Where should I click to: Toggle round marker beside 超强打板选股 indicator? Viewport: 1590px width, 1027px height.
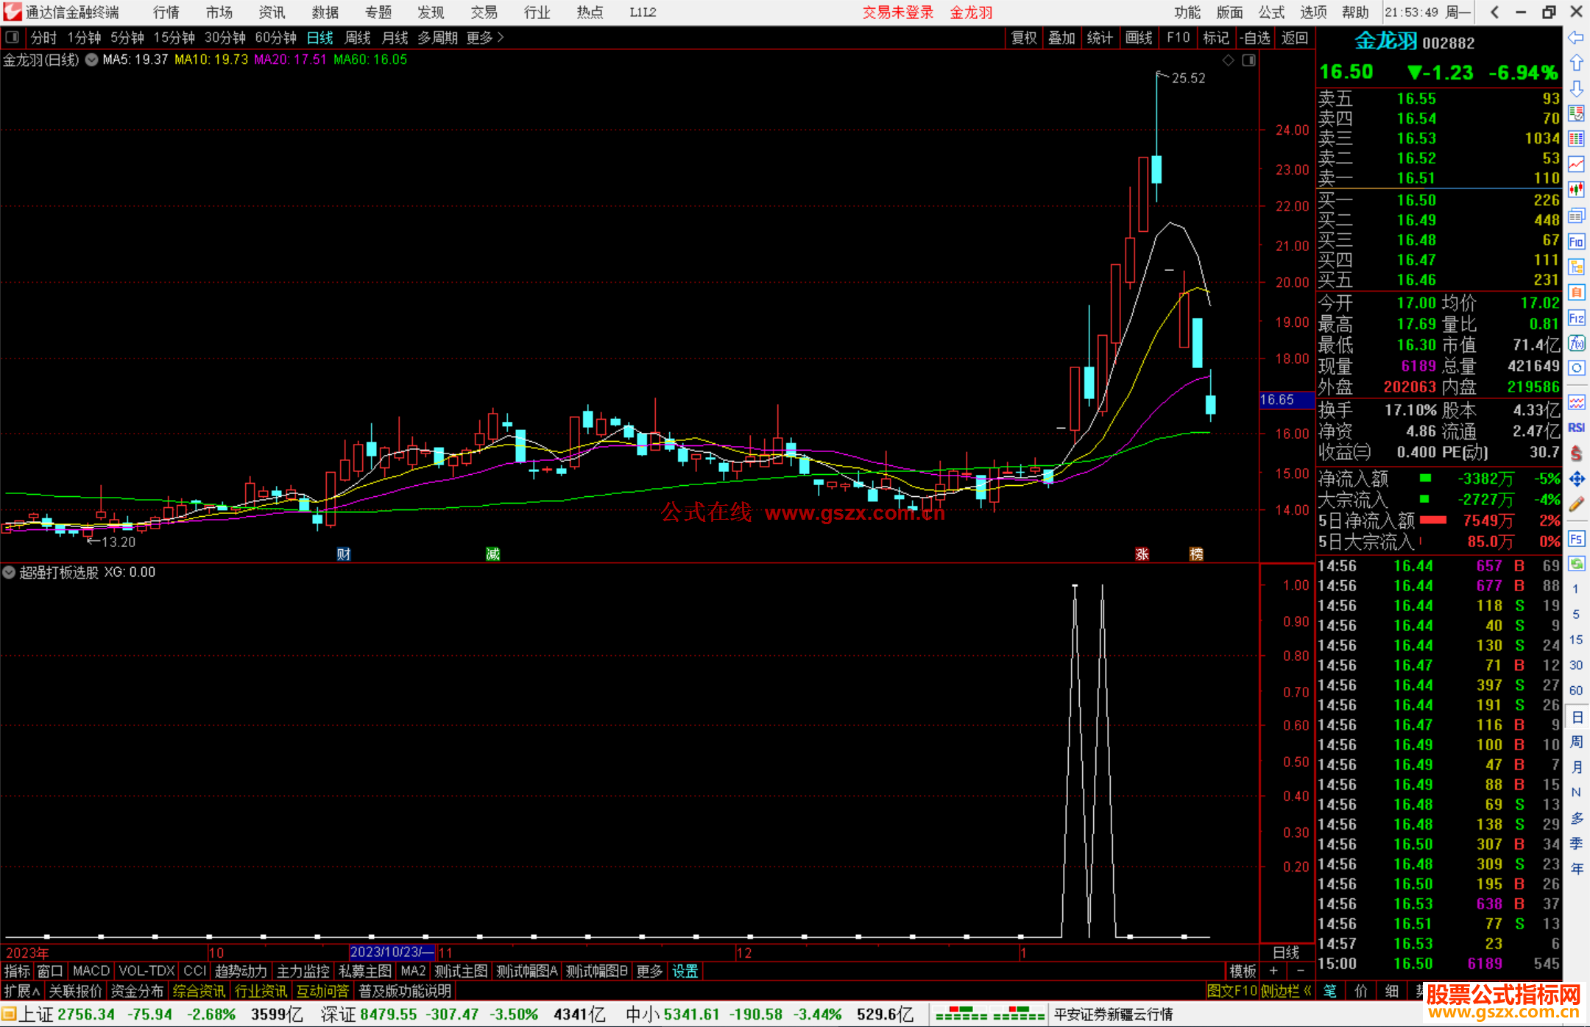(x=9, y=572)
